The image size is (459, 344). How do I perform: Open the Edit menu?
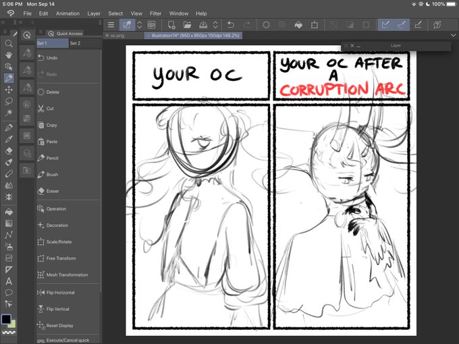[x=43, y=13]
